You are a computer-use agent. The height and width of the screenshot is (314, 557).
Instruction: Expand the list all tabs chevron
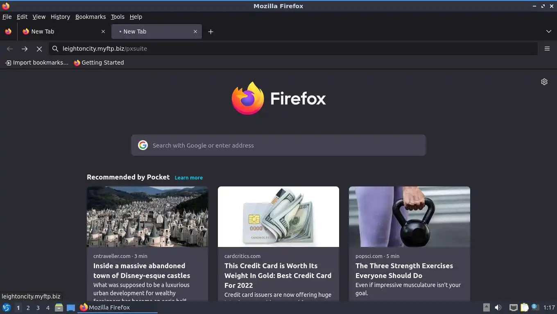[x=549, y=31]
